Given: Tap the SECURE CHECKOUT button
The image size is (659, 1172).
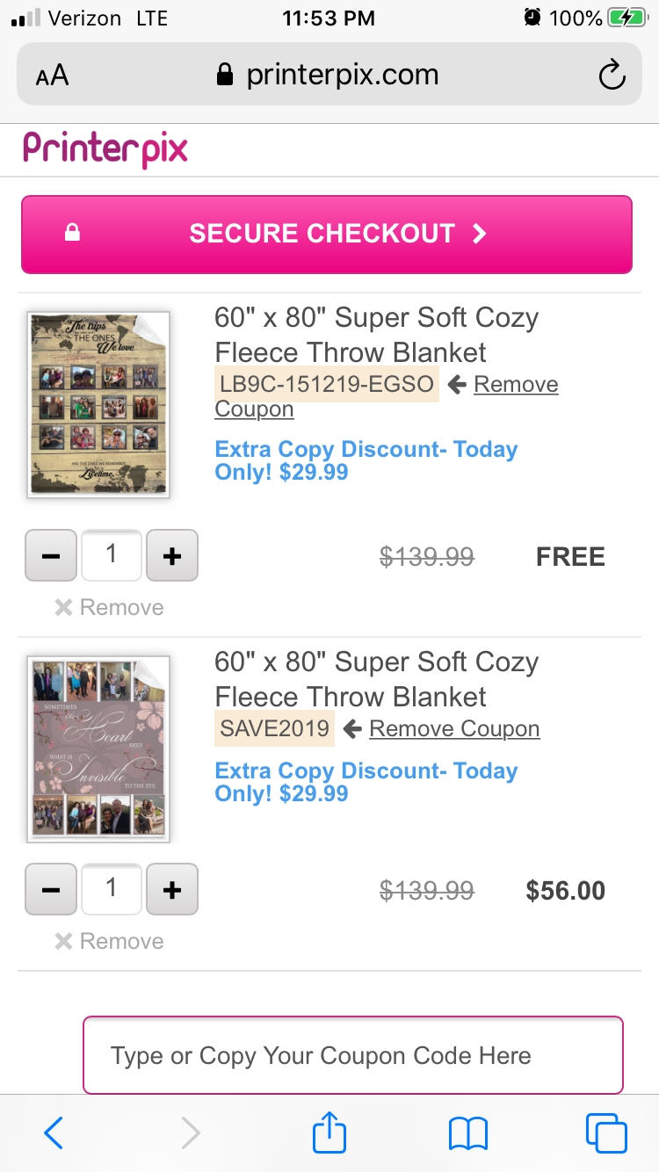Looking at the screenshot, I should [x=329, y=234].
